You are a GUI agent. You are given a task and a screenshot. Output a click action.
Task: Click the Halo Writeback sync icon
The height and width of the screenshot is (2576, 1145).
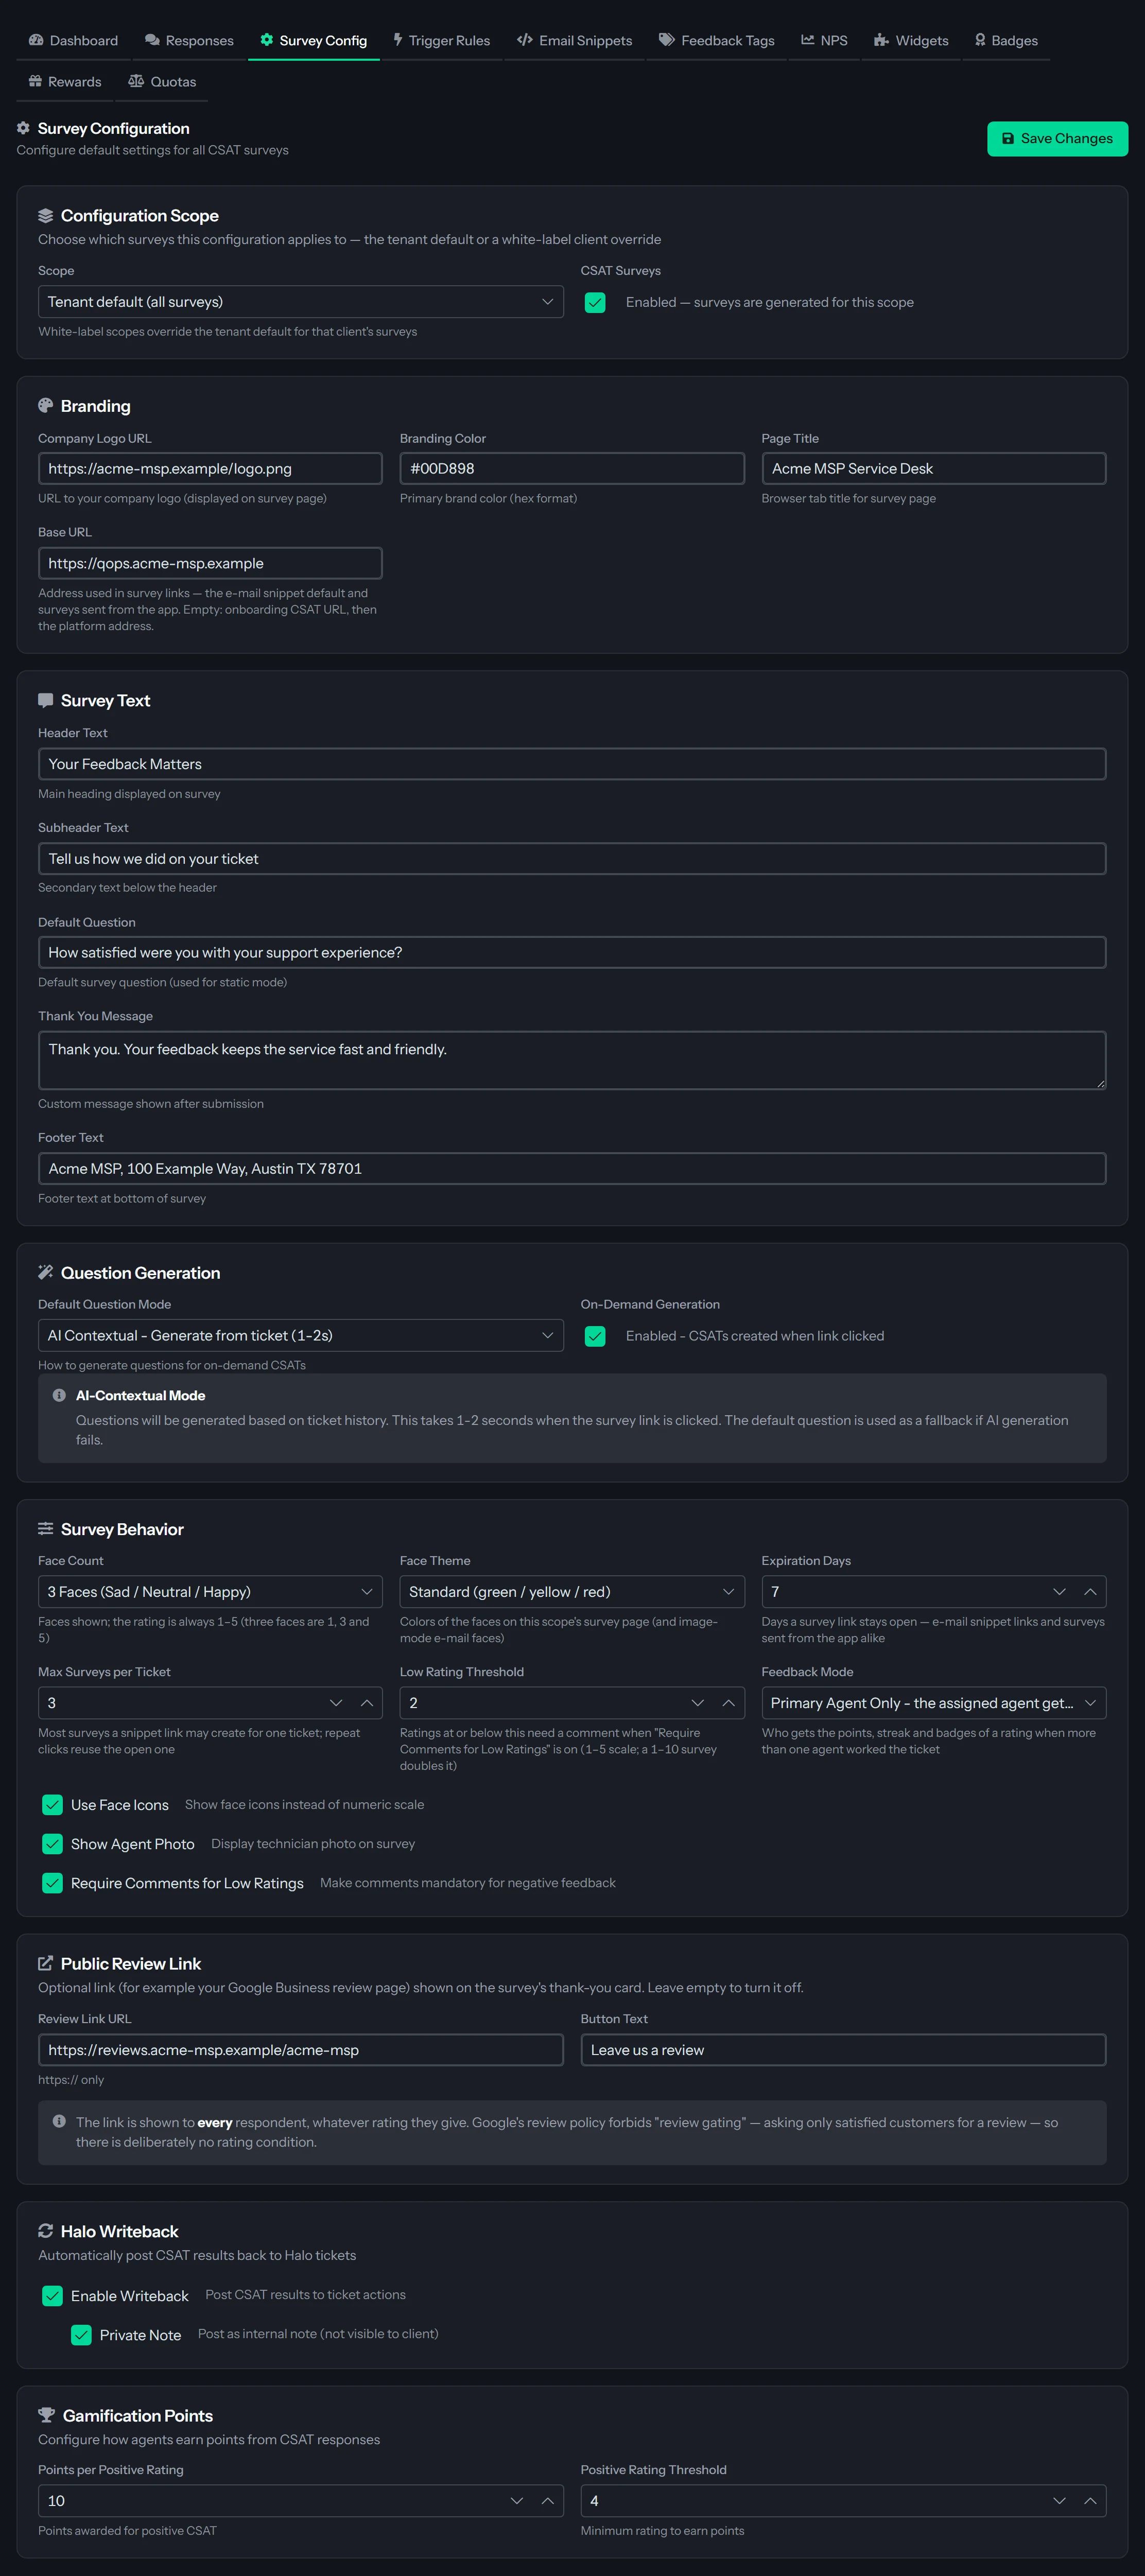[45, 2231]
